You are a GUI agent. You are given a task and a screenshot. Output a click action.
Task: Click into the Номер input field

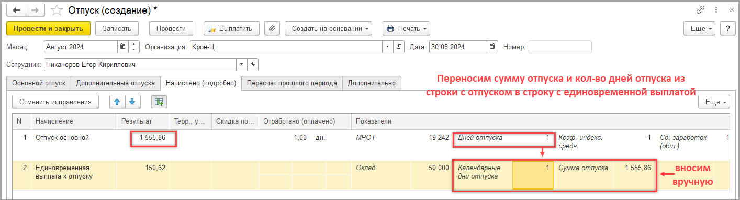560,47
